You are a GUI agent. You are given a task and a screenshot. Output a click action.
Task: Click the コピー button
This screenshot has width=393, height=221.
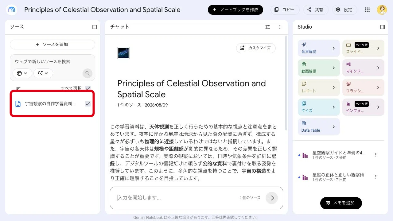[x=285, y=10]
